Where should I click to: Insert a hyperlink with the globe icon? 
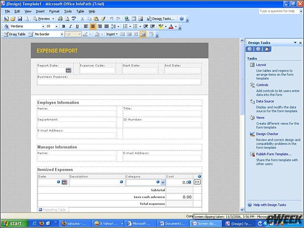click(x=127, y=19)
